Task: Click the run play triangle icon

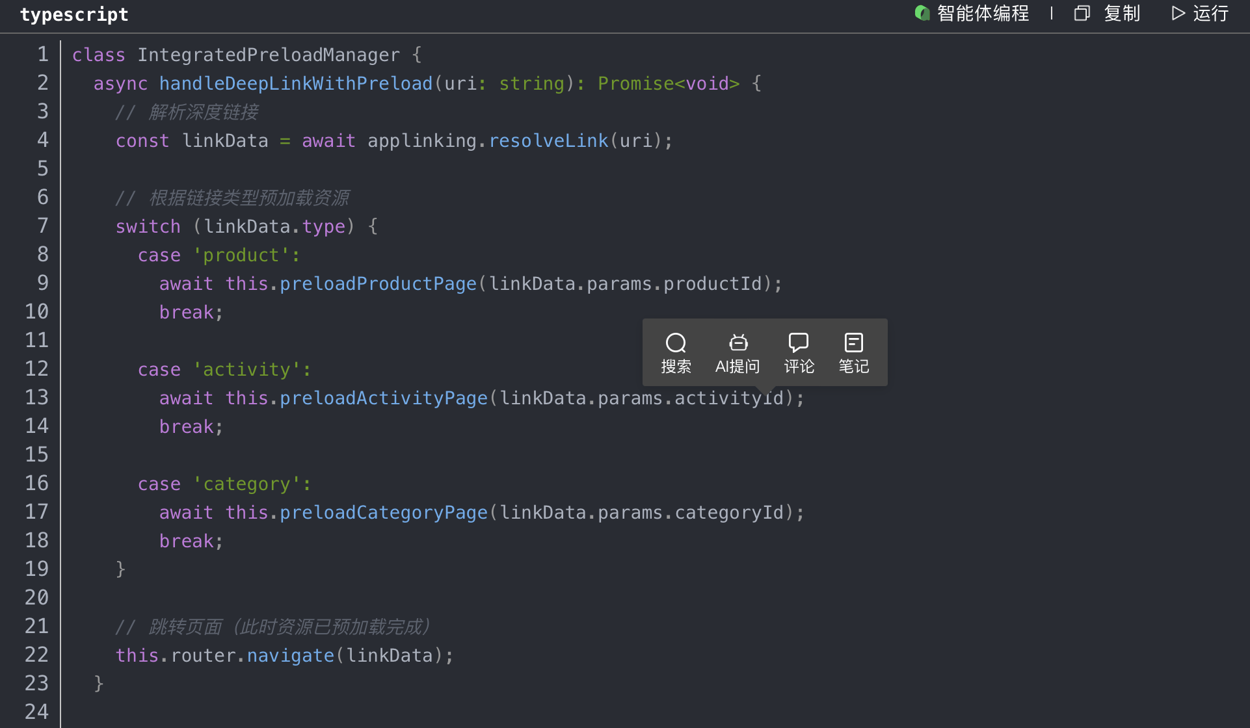Action: pyautogui.click(x=1178, y=14)
